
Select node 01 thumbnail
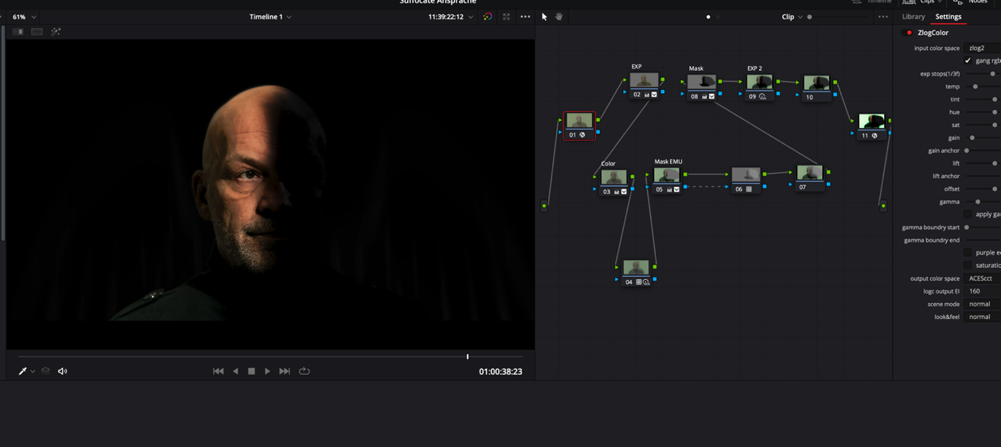579,122
